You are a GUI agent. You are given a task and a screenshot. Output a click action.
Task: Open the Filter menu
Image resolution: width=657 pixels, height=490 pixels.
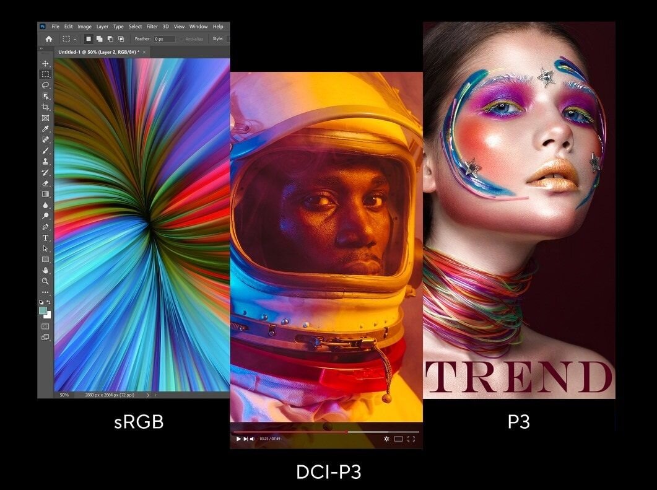point(152,27)
